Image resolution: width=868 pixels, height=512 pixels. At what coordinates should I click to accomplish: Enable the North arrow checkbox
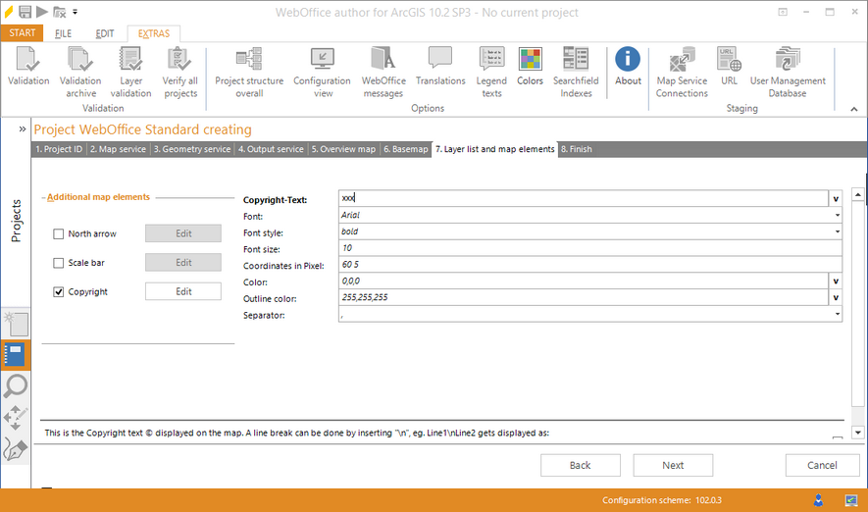pyautogui.click(x=58, y=234)
